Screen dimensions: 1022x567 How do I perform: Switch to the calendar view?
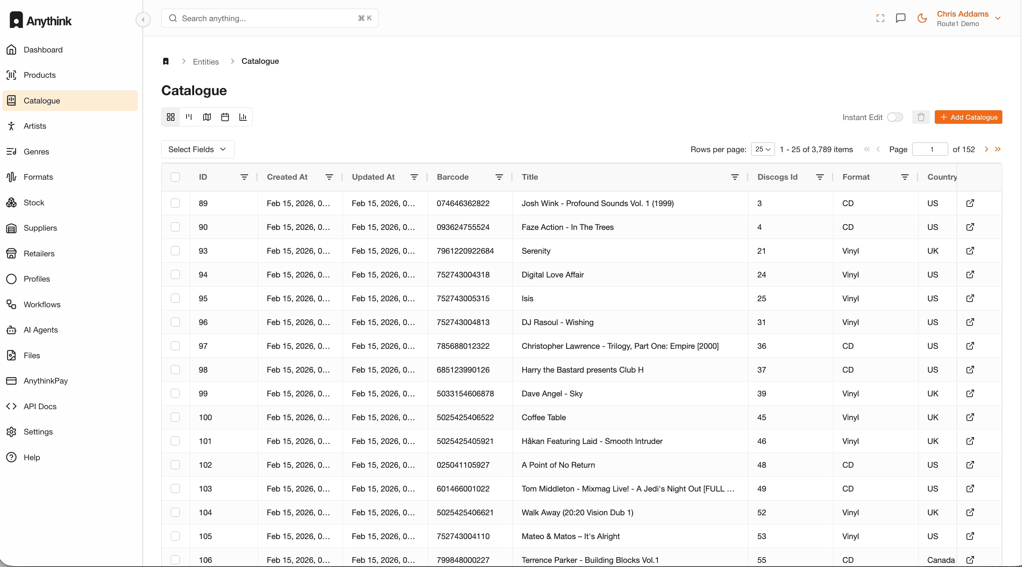(x=225, y=117)
